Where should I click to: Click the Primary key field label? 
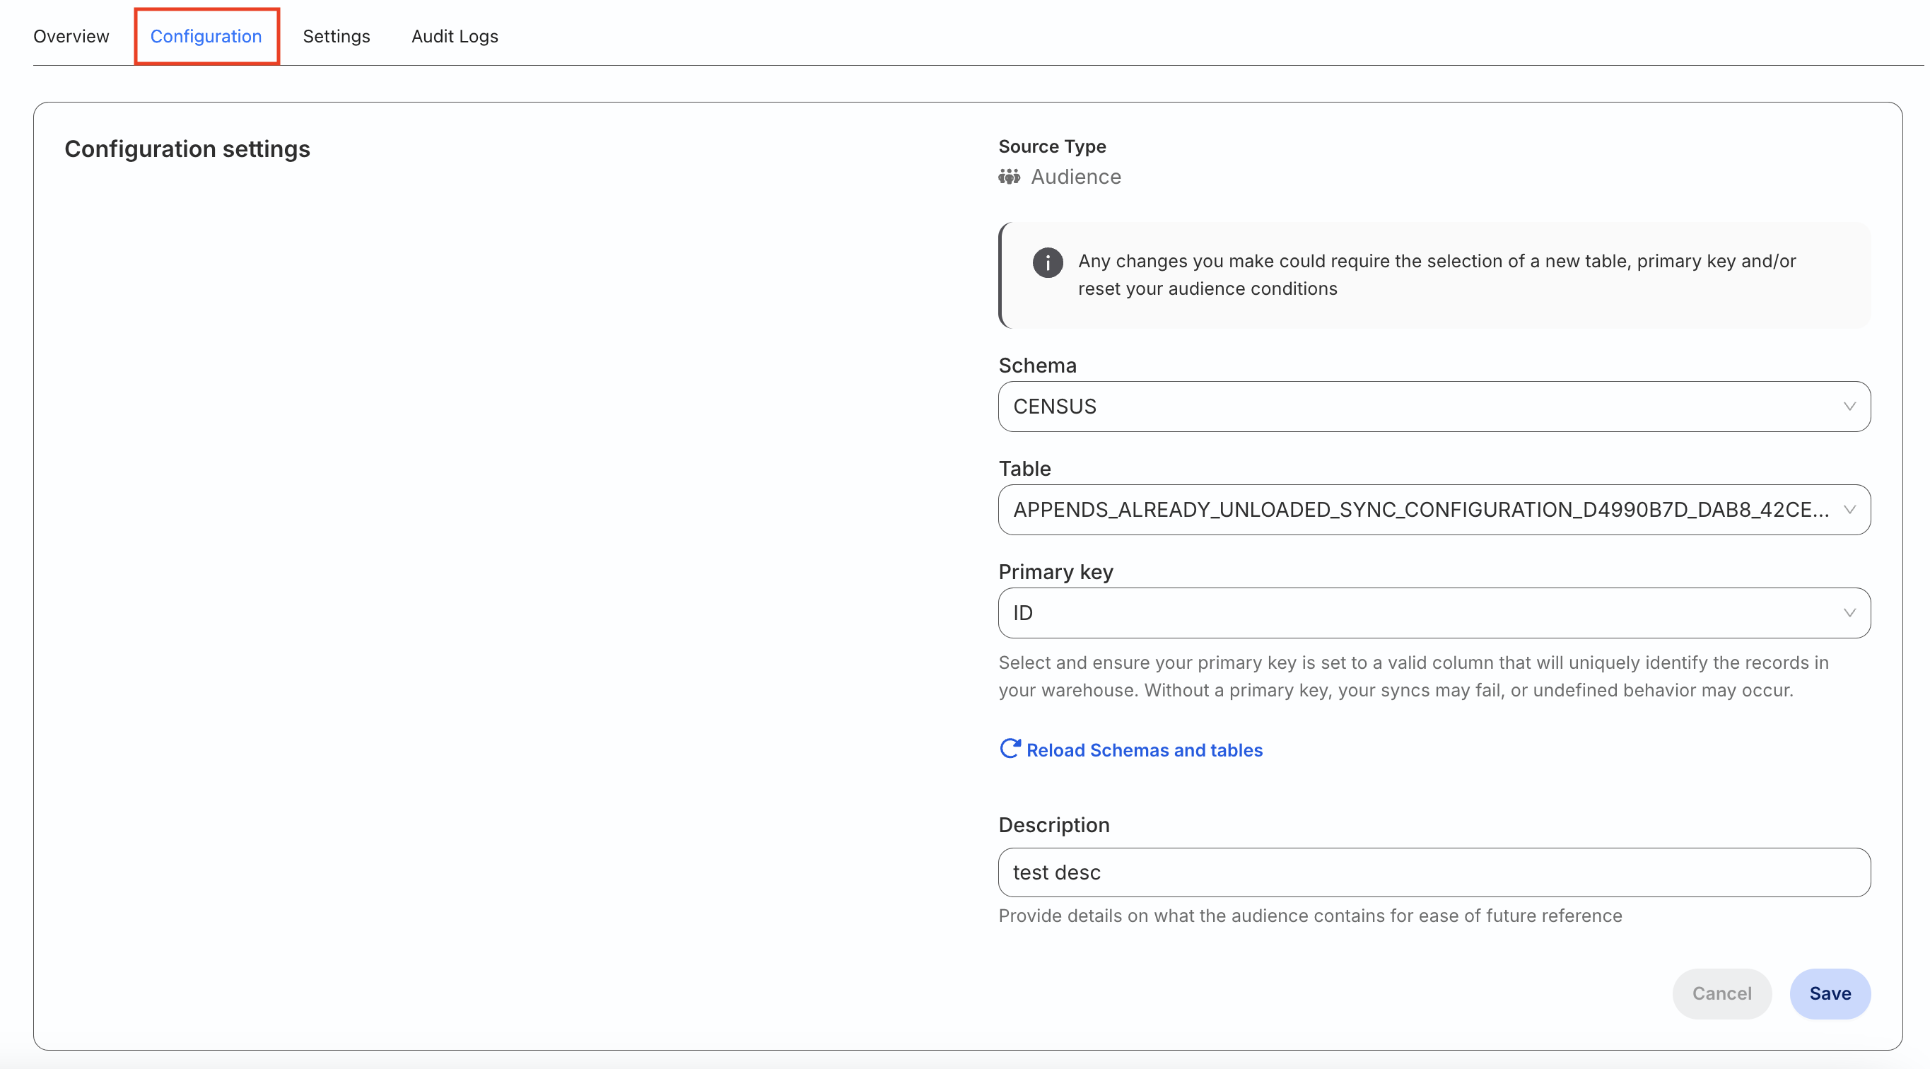1055,573
